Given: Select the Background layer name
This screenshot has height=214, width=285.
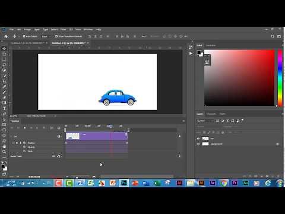Looking at the screenshot, I should pos(217,144).
